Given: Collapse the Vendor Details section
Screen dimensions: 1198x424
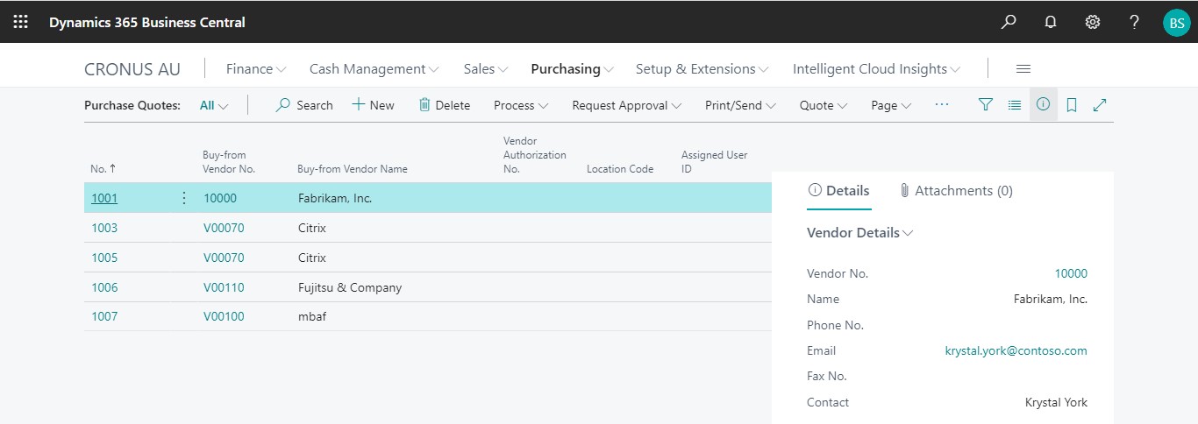Looking at the screenshot, I should click(x=859, y=233).
